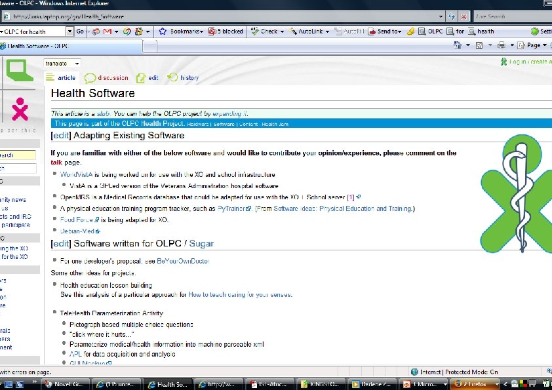Open the Home button dropdown arrow
552x390 pixels.
point(468,45)
